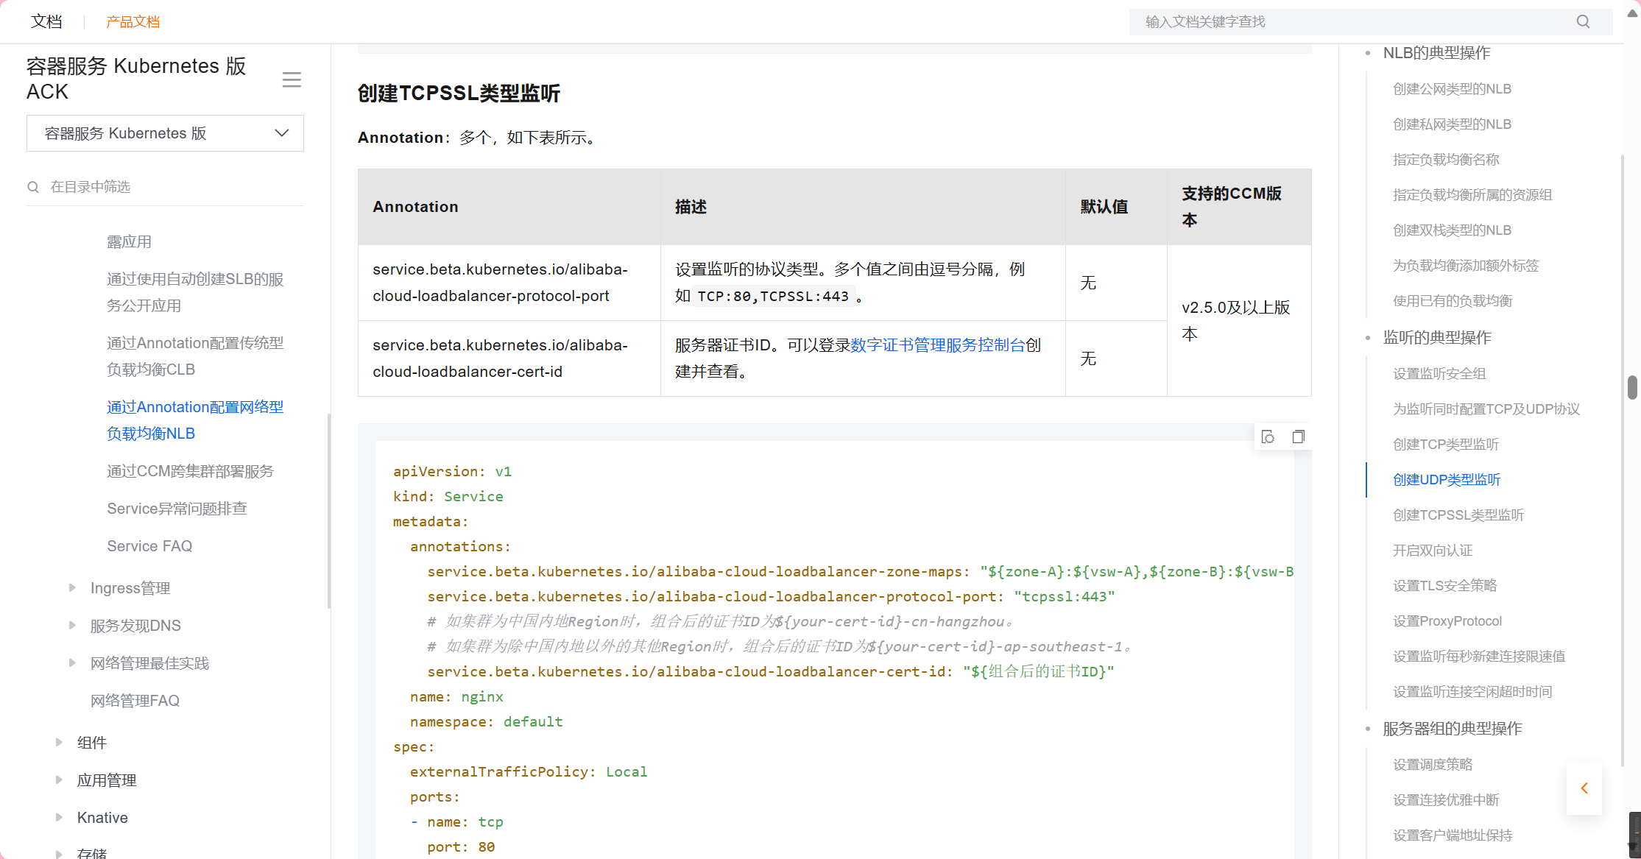Viewport: 1641px width, 859px height.
Task: Jump to 创建TCP类型监听
Action: [1446, 445]
